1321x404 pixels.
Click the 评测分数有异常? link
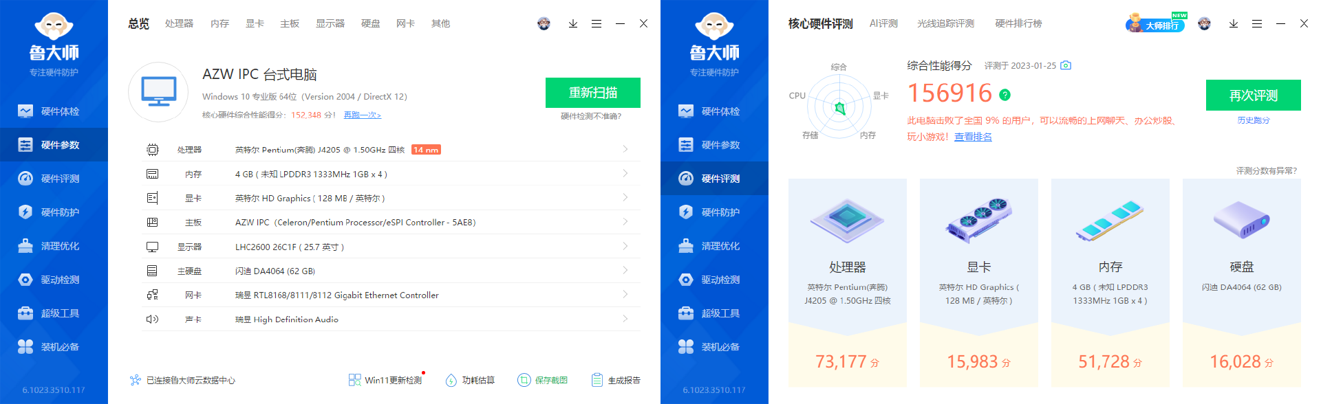pos(1267,170)
